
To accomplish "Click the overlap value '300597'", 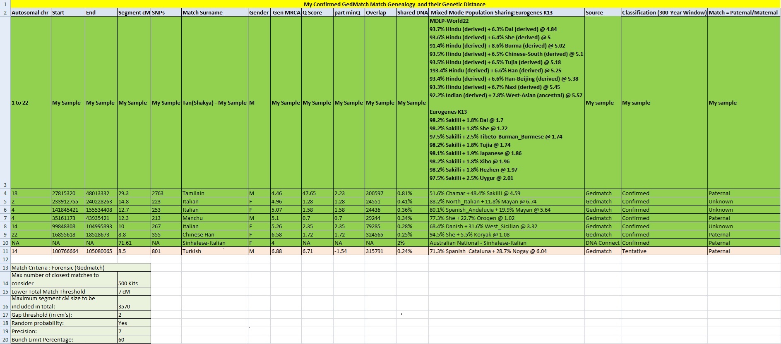I will pos(380,193).
